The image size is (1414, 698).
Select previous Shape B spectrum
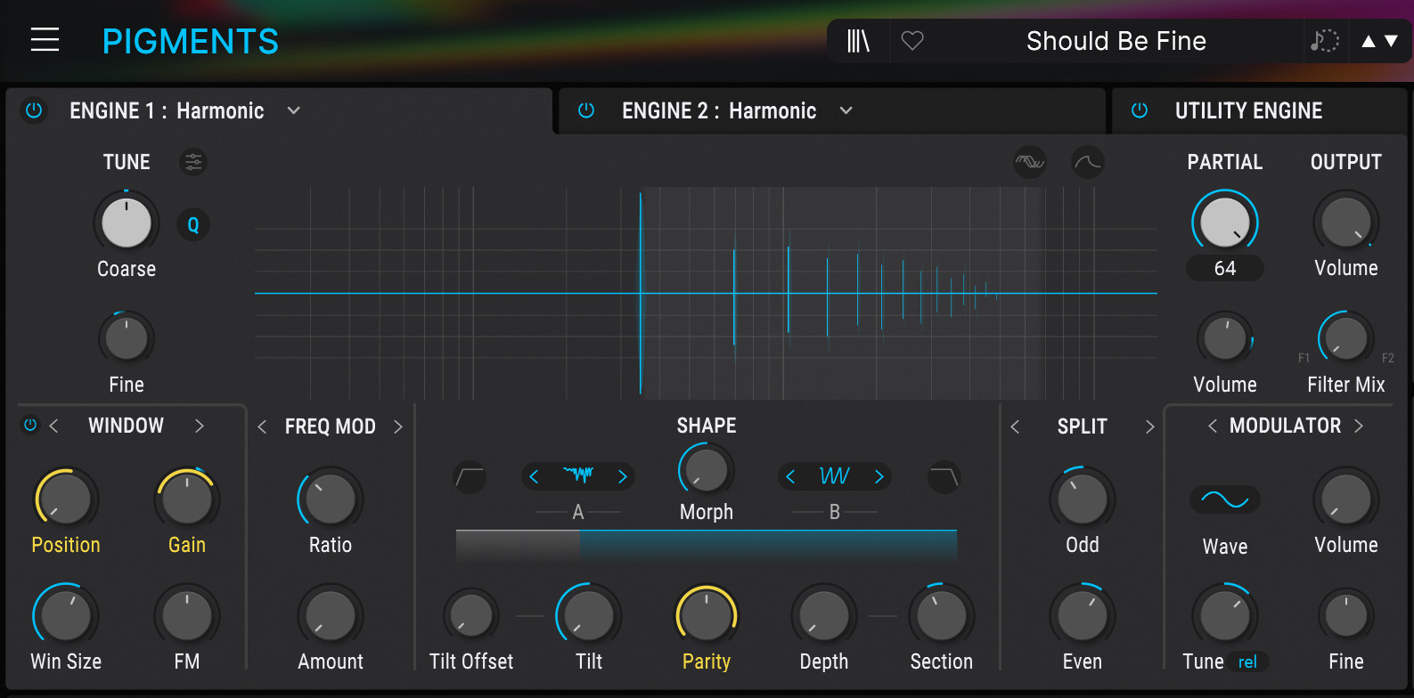tap(790, 476)
